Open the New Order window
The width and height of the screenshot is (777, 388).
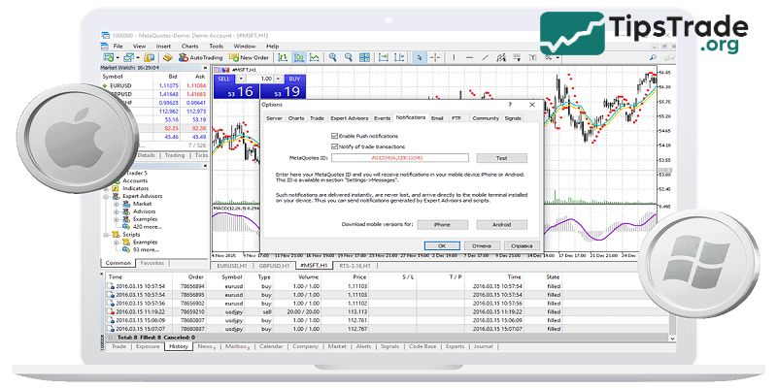(x=248, y=57)
